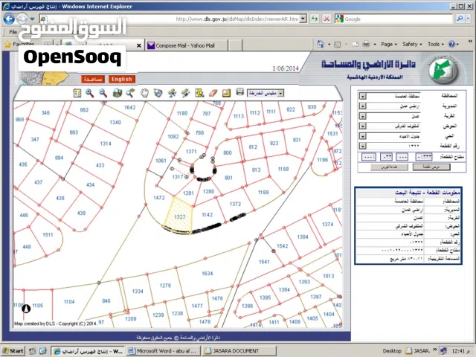This screenshot has width=476, height=357.
Task: Select the second ruler measure tool
Action: [x=185, y=93]
